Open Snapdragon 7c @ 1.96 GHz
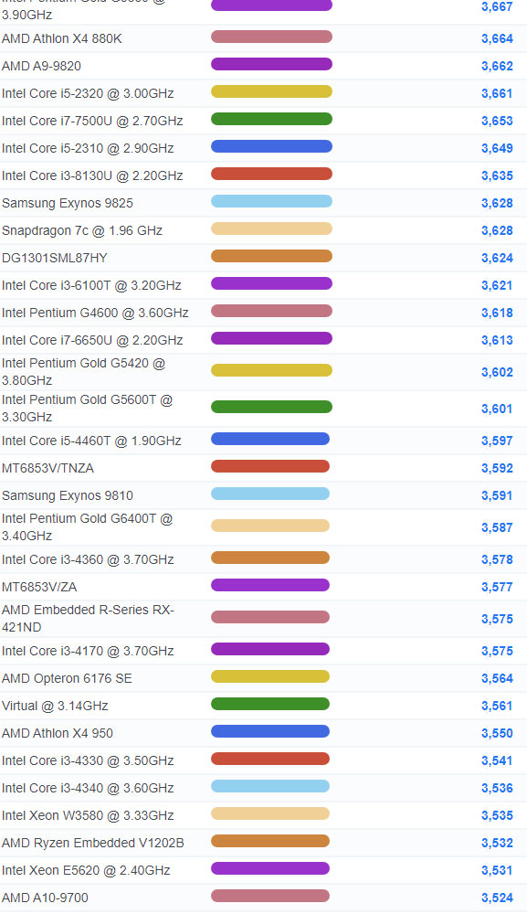 click(82, 230)
